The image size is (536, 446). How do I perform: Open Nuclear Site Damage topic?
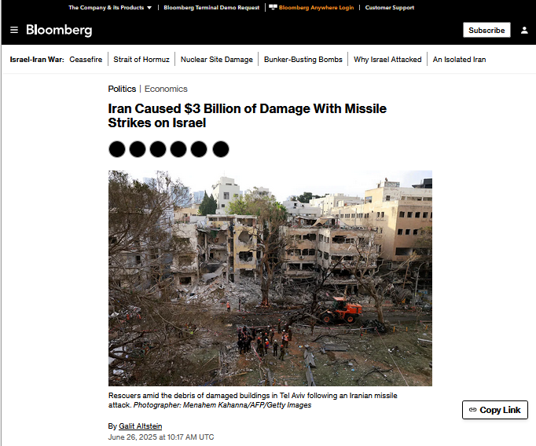[217, 60]
